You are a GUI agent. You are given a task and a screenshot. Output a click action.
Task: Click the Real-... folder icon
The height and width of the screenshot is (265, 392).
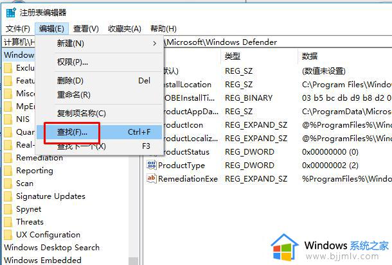tap(8, 145)
